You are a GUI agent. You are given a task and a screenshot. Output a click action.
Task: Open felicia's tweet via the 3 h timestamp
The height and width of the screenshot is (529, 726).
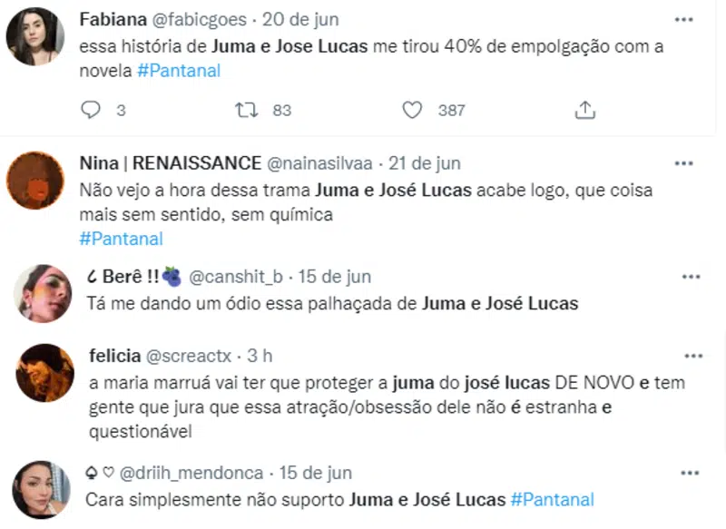pos(259,355)
